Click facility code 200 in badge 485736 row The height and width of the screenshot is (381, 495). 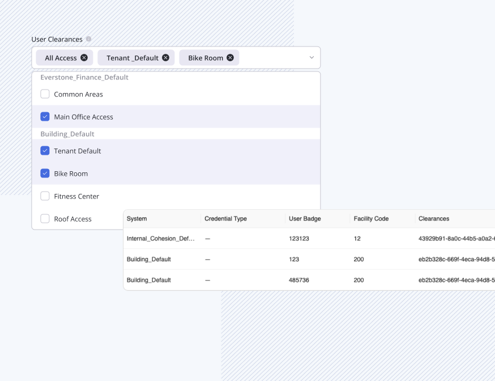coord(359,280)
